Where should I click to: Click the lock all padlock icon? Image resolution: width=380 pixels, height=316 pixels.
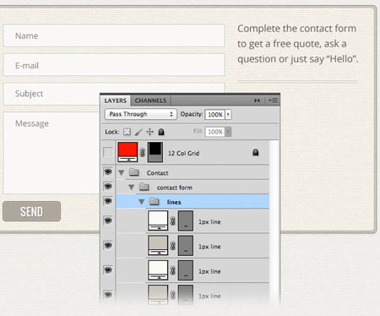(161, 132)
